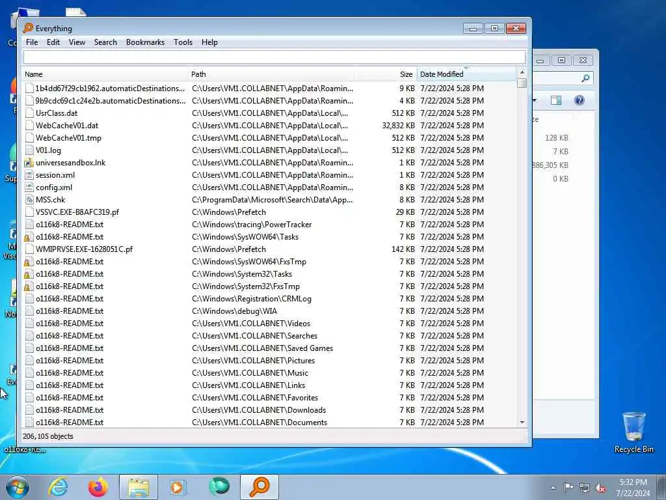
Task: Click the 142 KB size cell
Action: coord(403,249)
